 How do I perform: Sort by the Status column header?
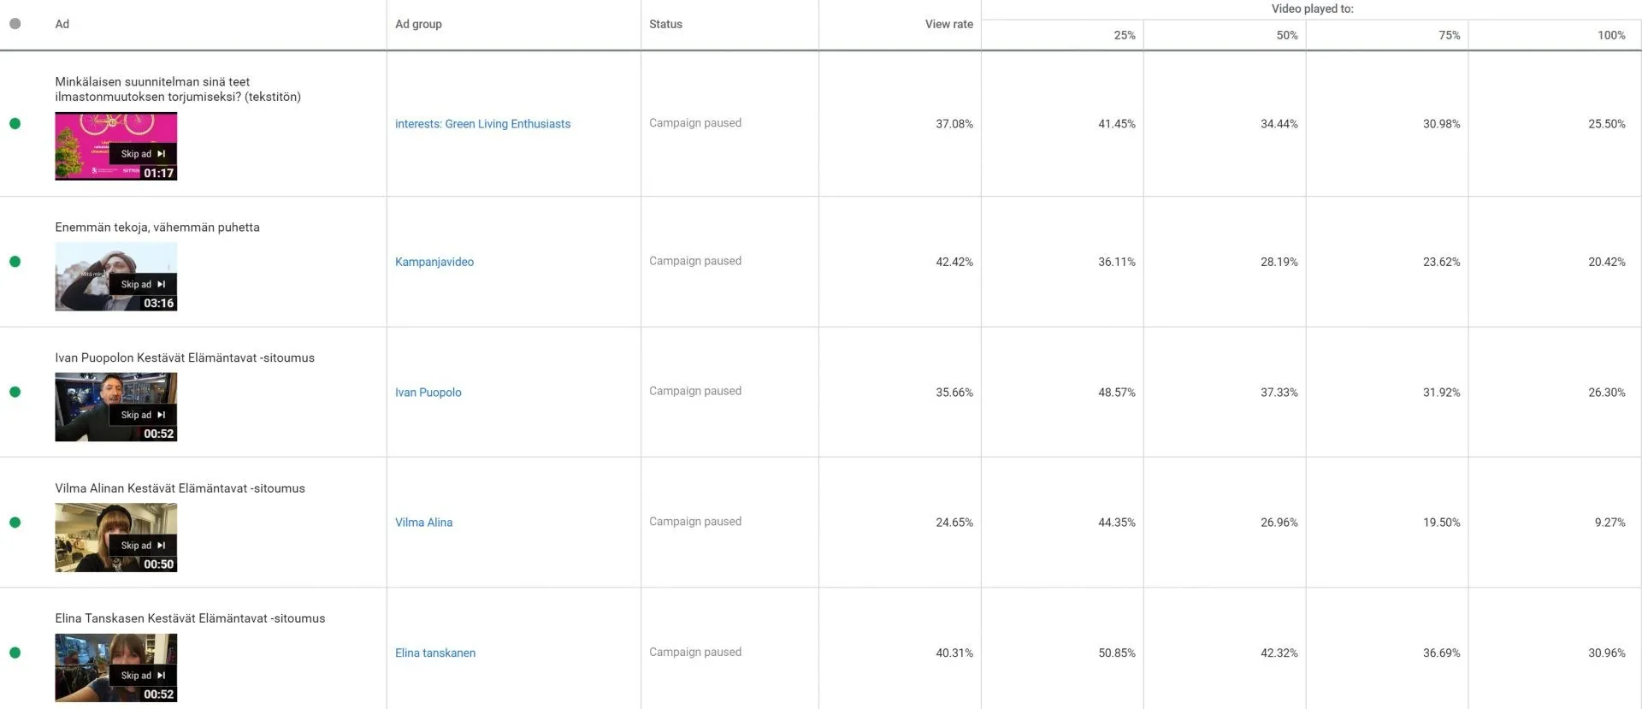[x=665, y=24]
